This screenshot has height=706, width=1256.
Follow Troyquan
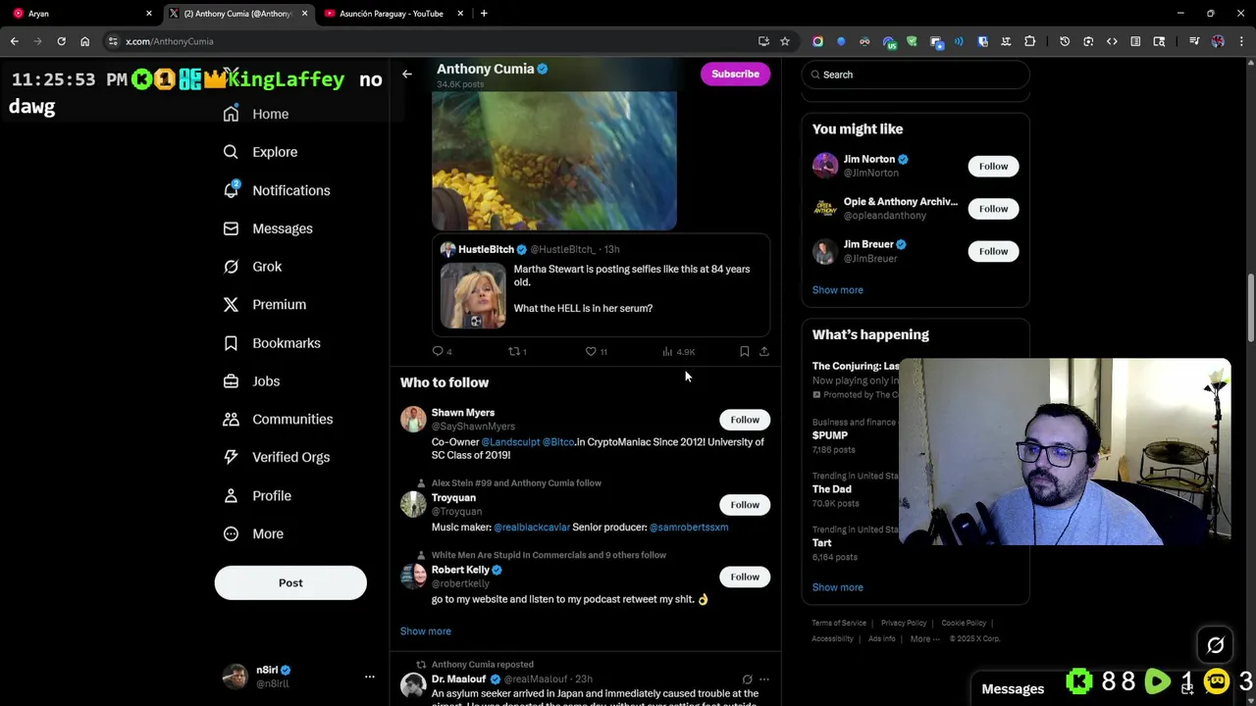(745, 505)
